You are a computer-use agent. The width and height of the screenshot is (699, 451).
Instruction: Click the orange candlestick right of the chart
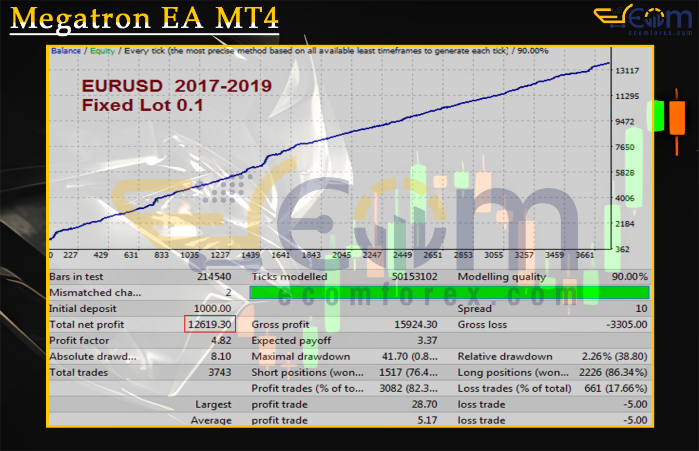(x=677, y=118)
